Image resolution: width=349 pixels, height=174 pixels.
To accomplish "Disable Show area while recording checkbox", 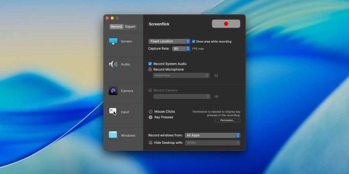I will pos(193,42).
